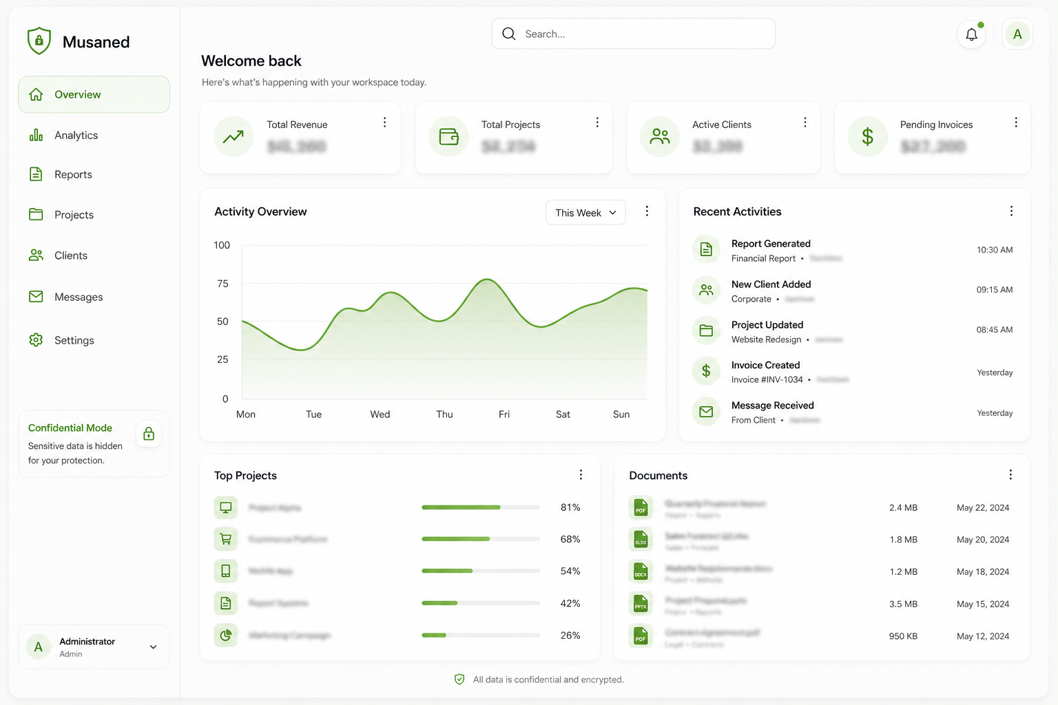Open Recent Activities options menu
The width and height of the screenshot is (1058, 705).
point(1011,211)
